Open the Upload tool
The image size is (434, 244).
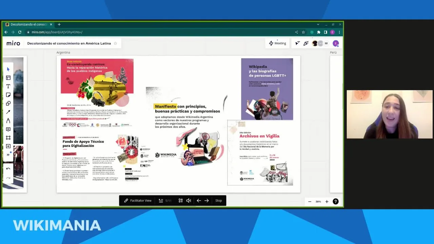tap(8, 146)
